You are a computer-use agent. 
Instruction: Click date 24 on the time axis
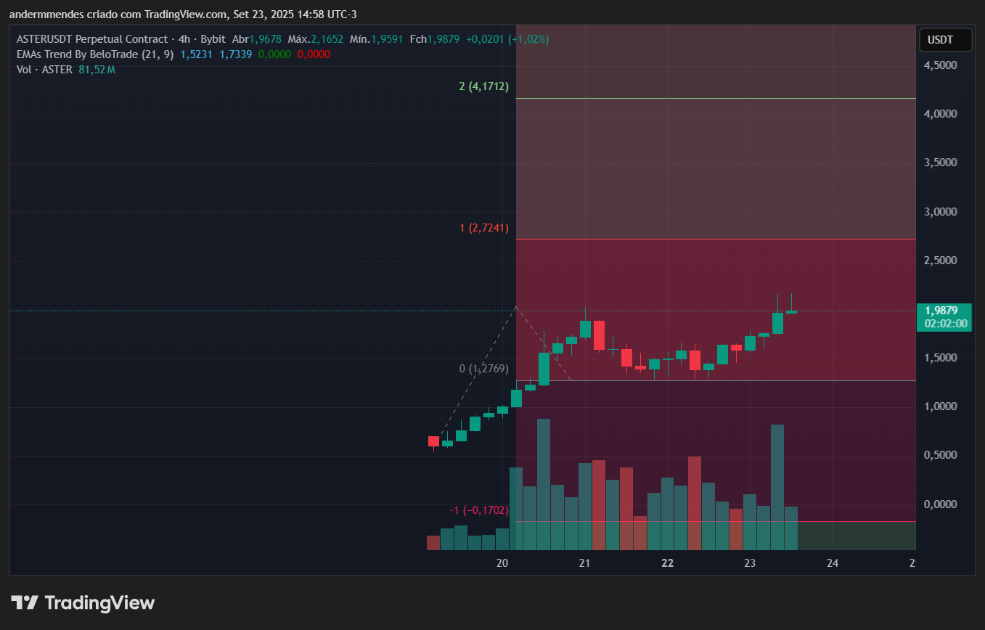[x=833, y=563]
